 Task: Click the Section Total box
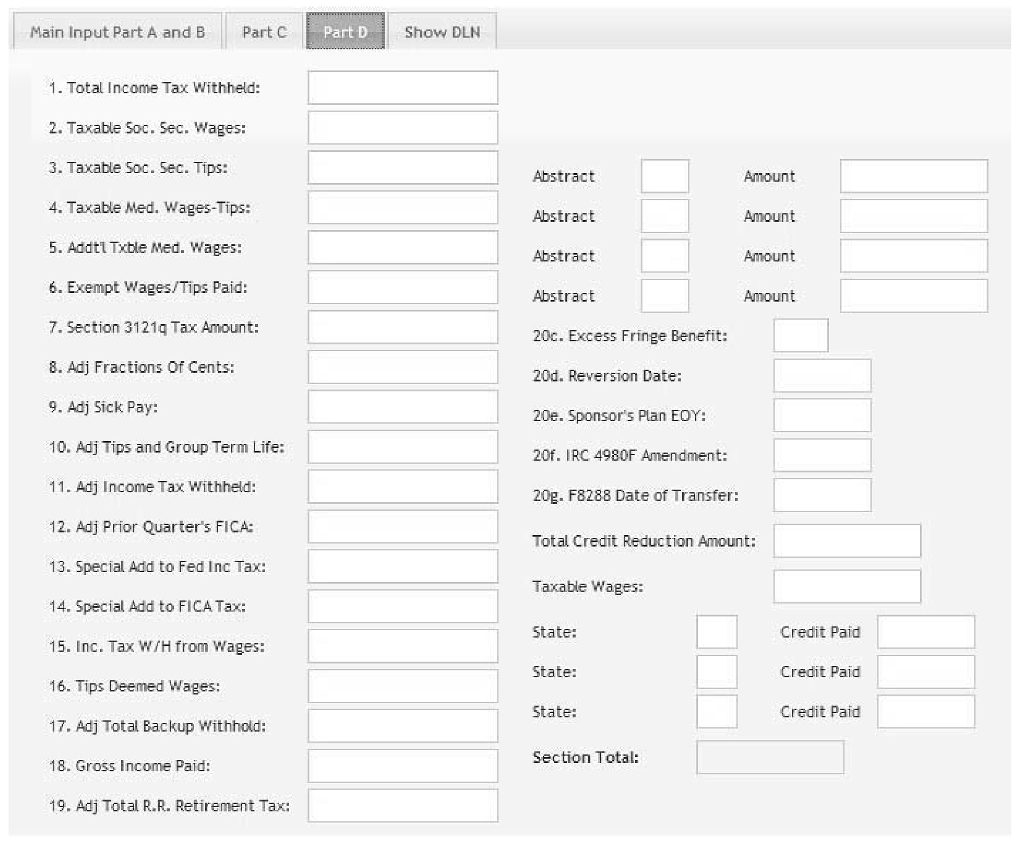coord(770,757)
